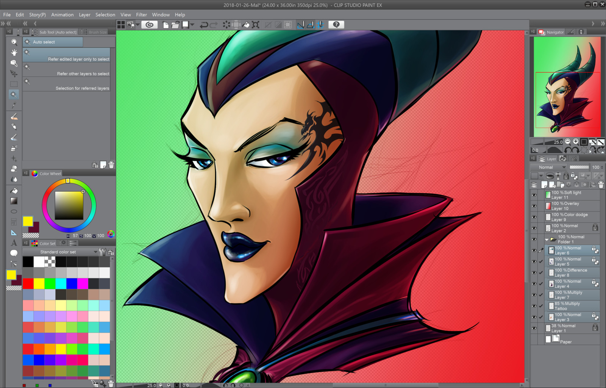
Task: Select the Airbrush tool
Action: pyautogui.click(x=14, y=148)
